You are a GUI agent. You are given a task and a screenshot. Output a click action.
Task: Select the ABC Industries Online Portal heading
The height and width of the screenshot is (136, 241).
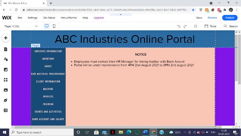click(125, 39)
